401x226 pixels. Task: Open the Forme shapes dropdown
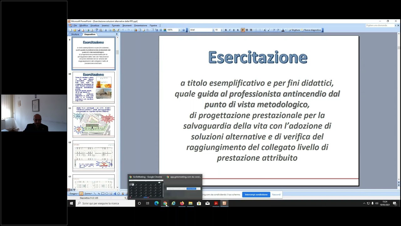[88, 193]
